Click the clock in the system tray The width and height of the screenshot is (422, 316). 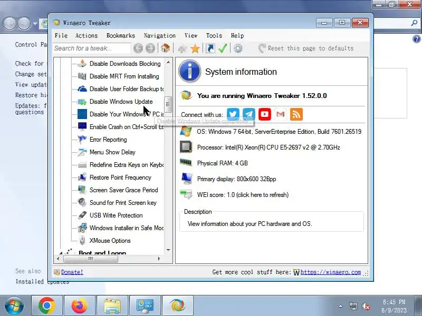(x=394, y=307)
